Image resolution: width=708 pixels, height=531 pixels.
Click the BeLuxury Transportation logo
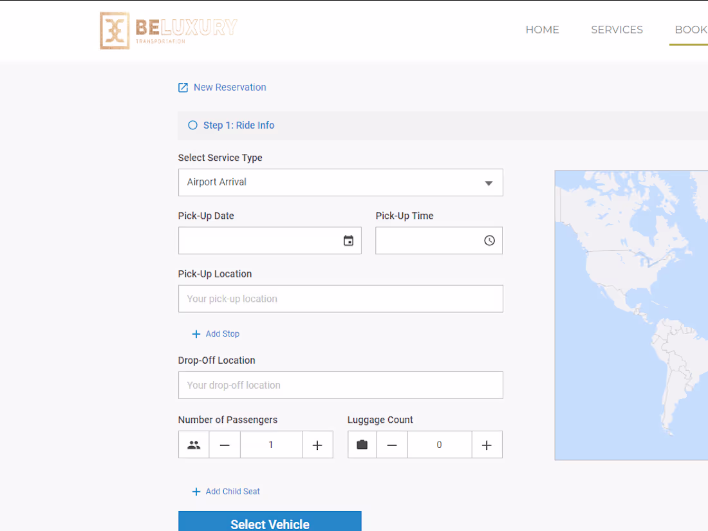pos(169,30)
